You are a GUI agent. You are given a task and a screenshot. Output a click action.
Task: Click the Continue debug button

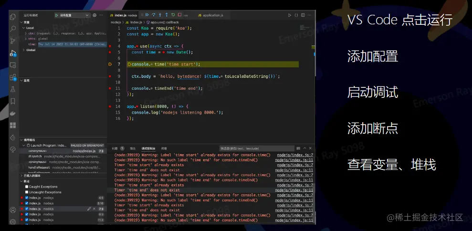[147, 15]
